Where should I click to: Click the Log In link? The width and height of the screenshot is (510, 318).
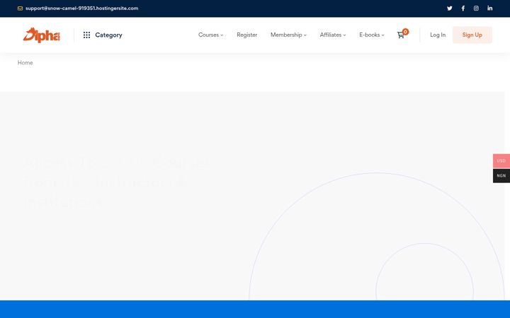(x=438, y=35)
